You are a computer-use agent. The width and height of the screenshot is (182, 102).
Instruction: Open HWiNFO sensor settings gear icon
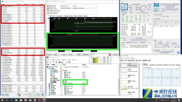[38, 95]
